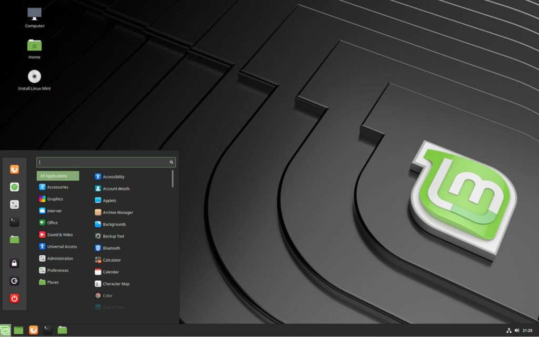This screenshot has width=539, height=337.
Task: Show the Sound & Video category
Action: tap(56, 234)
